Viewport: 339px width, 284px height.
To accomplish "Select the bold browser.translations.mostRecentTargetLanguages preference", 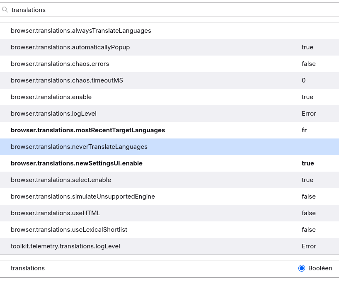I will pyautogui.click(x=88, y=130).
